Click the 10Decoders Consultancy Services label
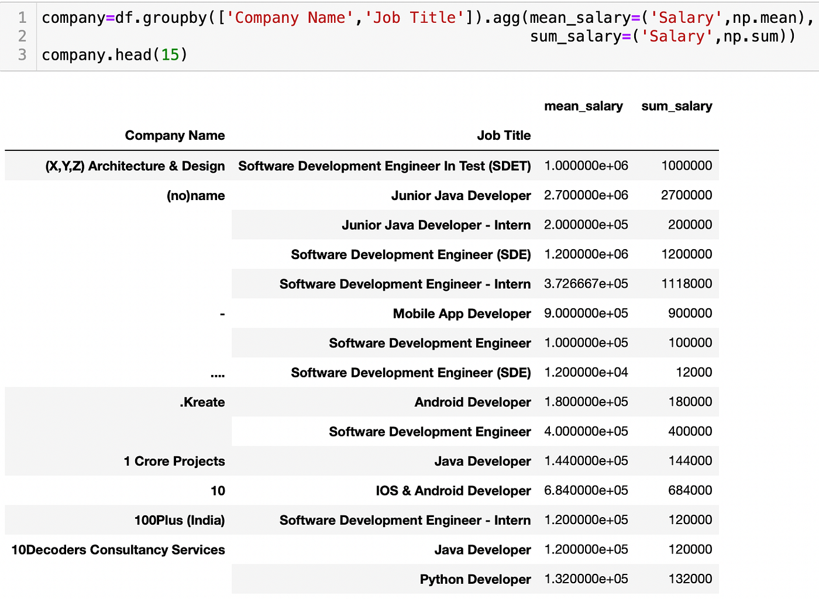 click(x=118, y=550)
